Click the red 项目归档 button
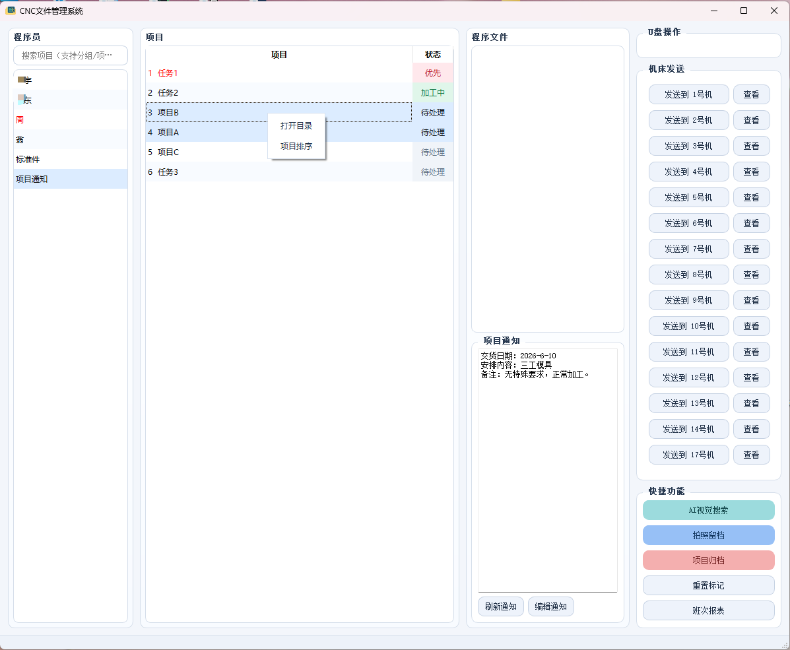790x650 pixels. tap(708, 560)
